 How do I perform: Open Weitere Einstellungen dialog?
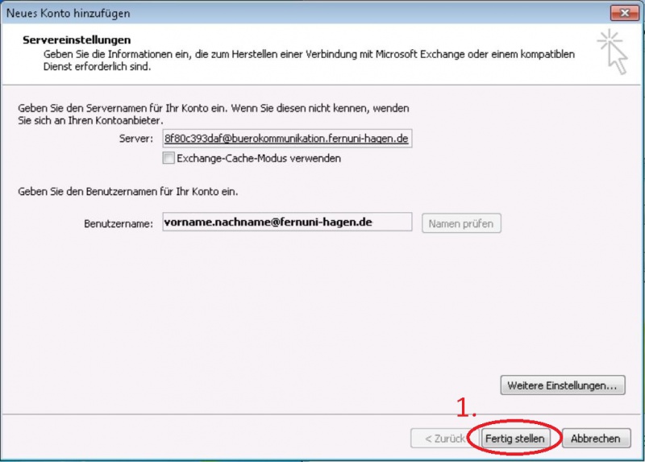562,385
